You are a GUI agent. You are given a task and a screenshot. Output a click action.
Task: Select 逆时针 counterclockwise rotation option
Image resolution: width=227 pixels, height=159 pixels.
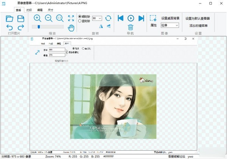tap(84, 21)
